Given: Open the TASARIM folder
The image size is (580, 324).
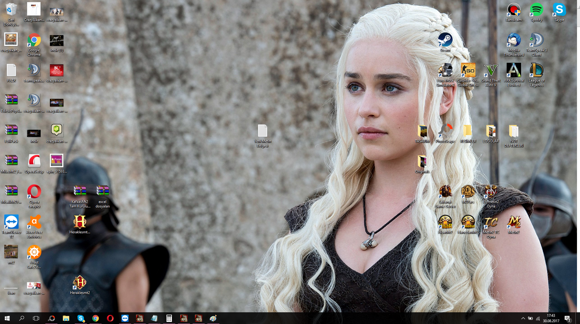Looking at the screenshot, I should (x=422, y=134).
